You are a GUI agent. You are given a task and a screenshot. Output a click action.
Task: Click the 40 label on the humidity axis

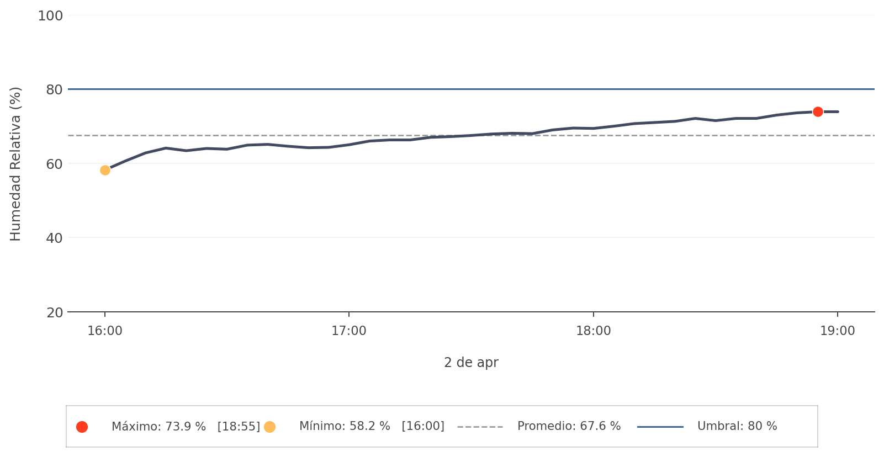pyautogui.click(x=54, y=238)
